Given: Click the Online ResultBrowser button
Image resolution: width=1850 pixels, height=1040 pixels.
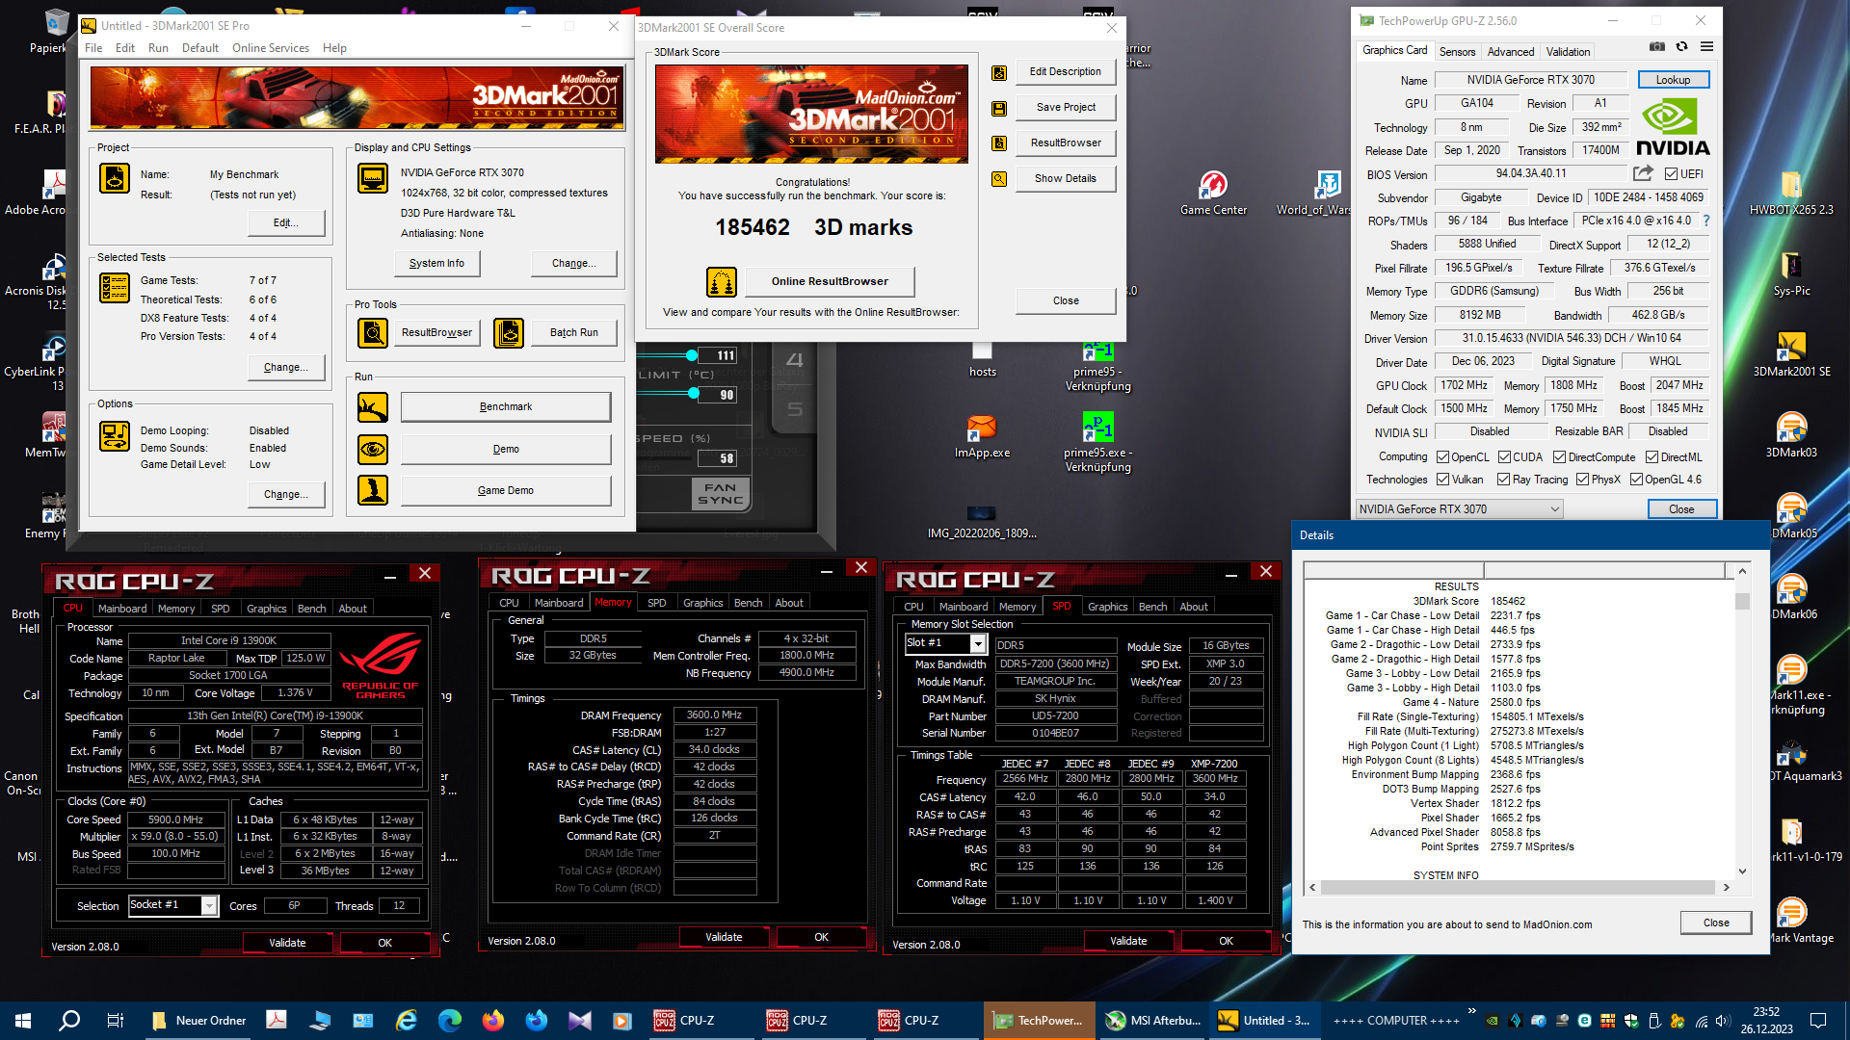Looking at the screenshot, I should coord(830,281).
